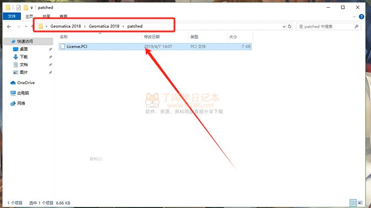Image resolution: width=371 pixels, height=208 pixels.
Task: Sort by 名称 column header
Action: pos(64,37)
